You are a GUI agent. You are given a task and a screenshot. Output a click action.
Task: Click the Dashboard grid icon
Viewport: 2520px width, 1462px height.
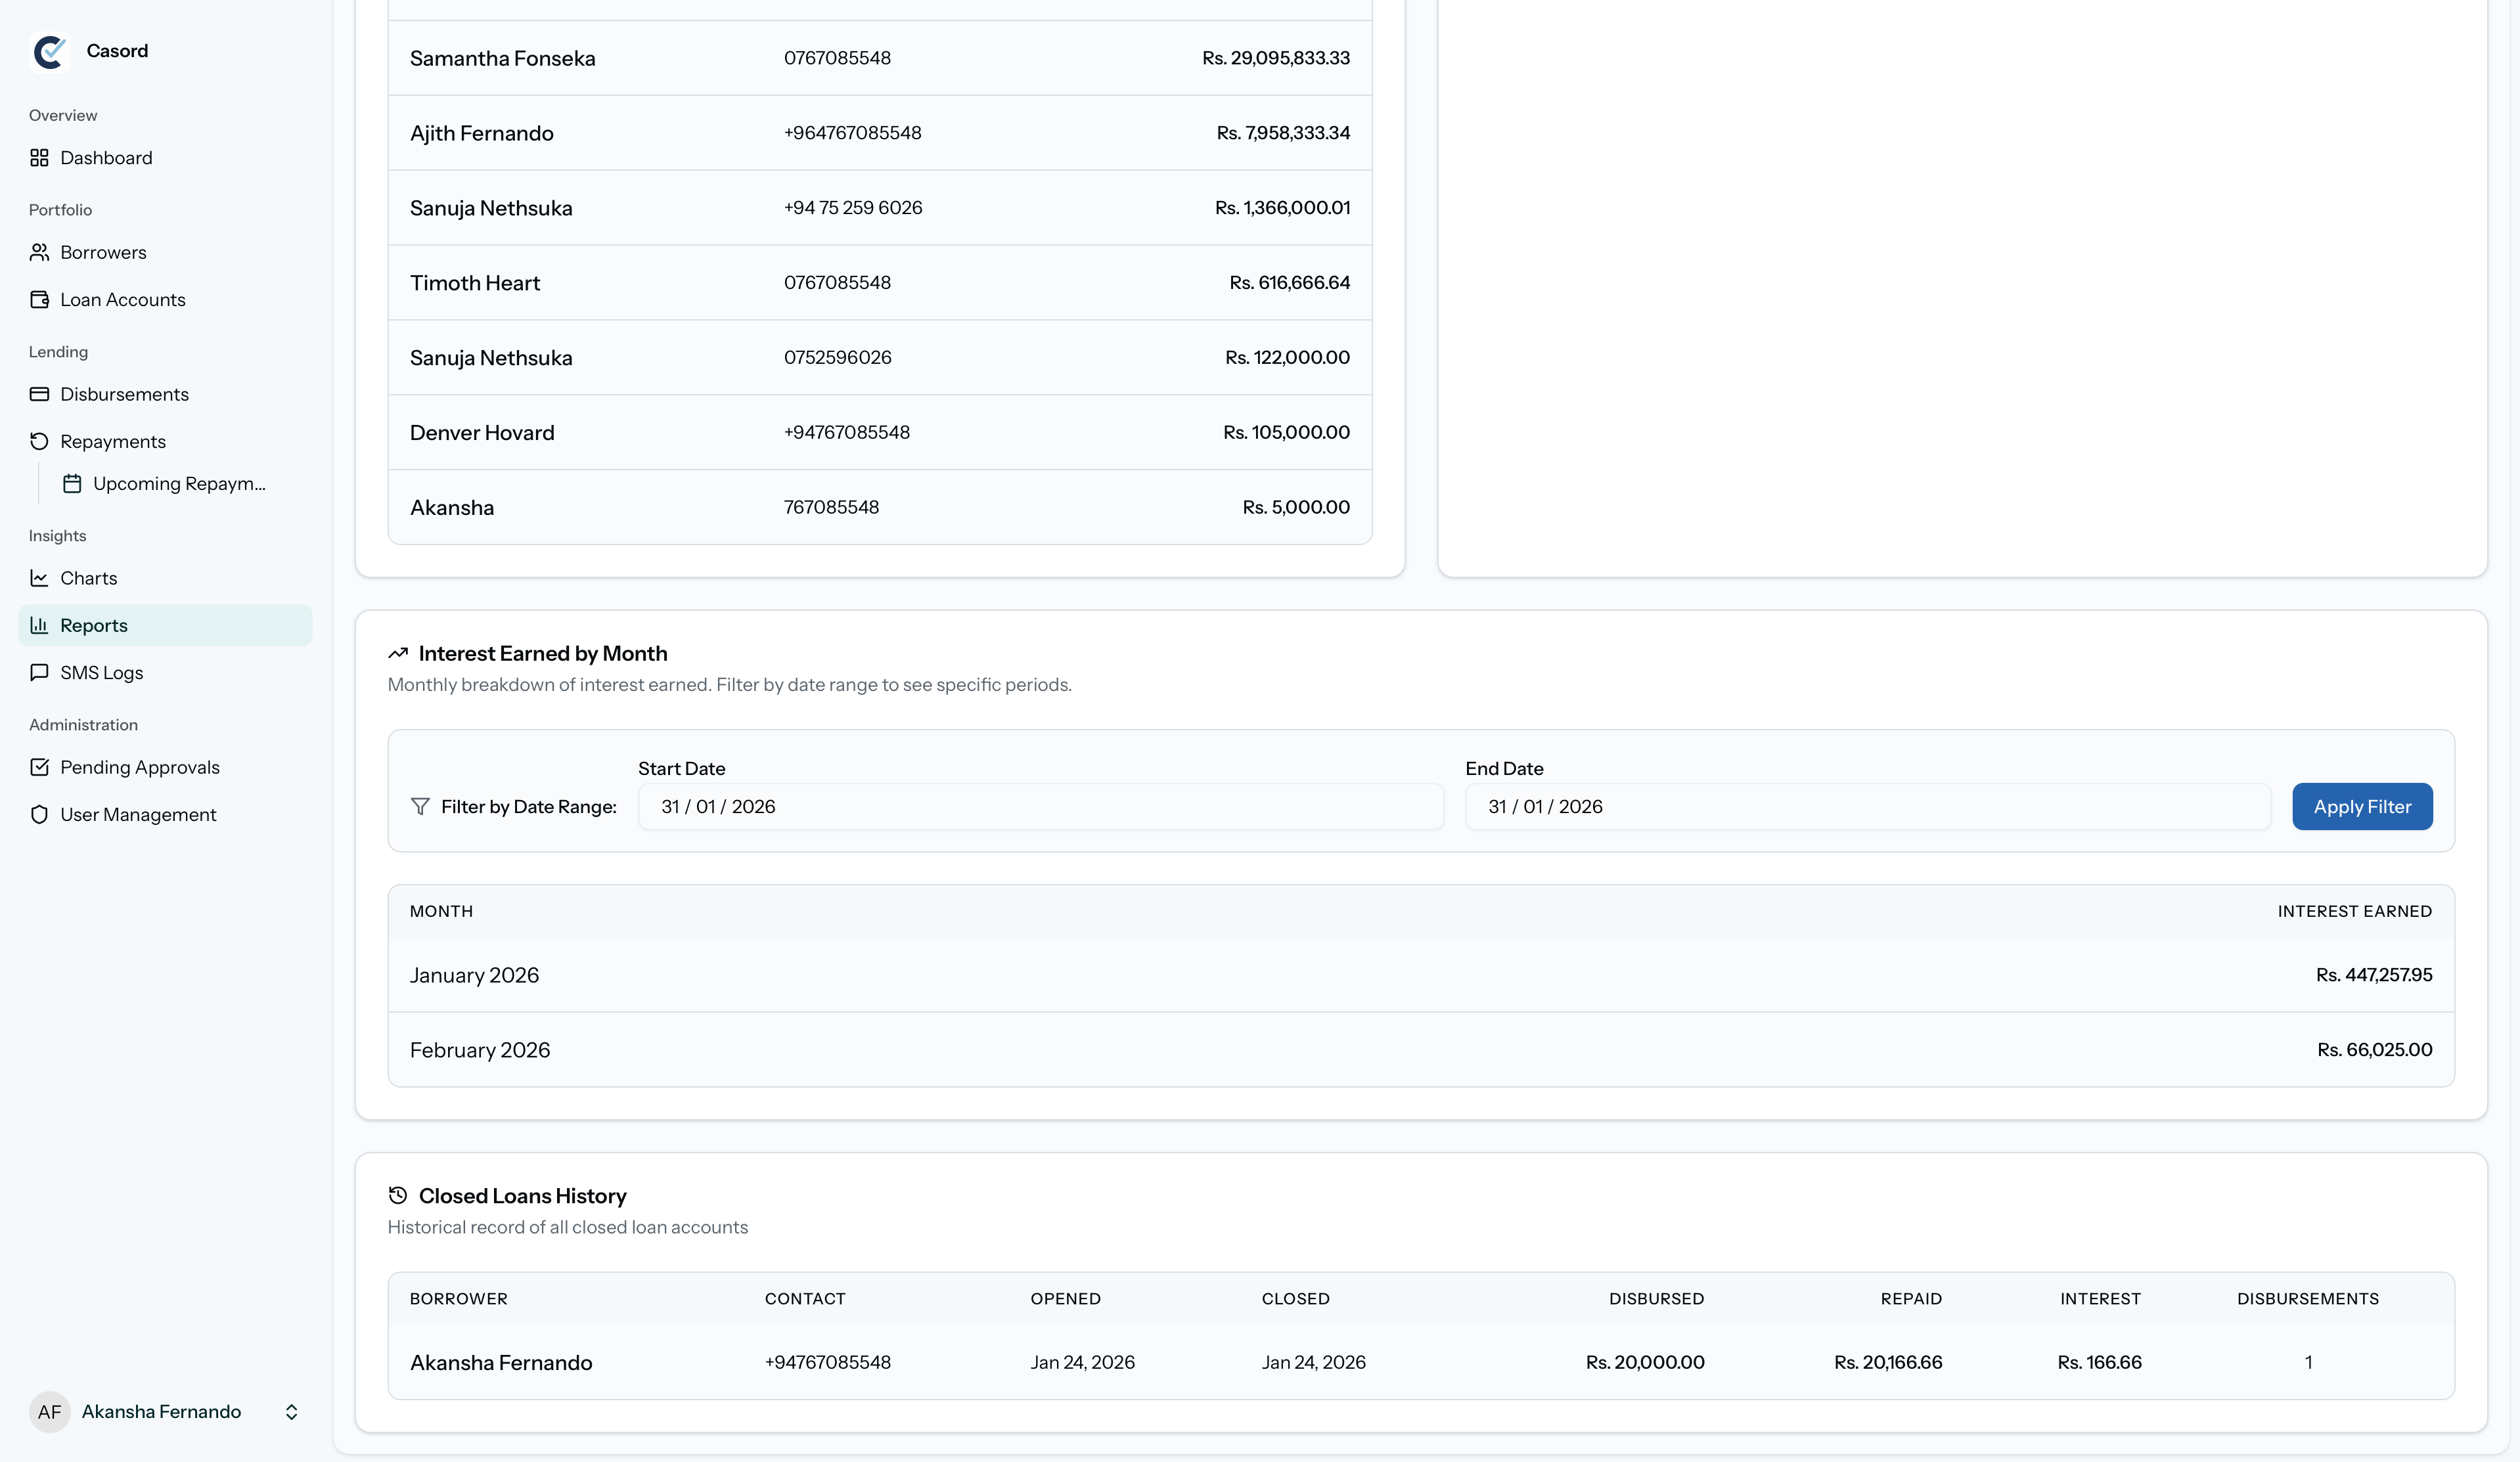[39, 158]
